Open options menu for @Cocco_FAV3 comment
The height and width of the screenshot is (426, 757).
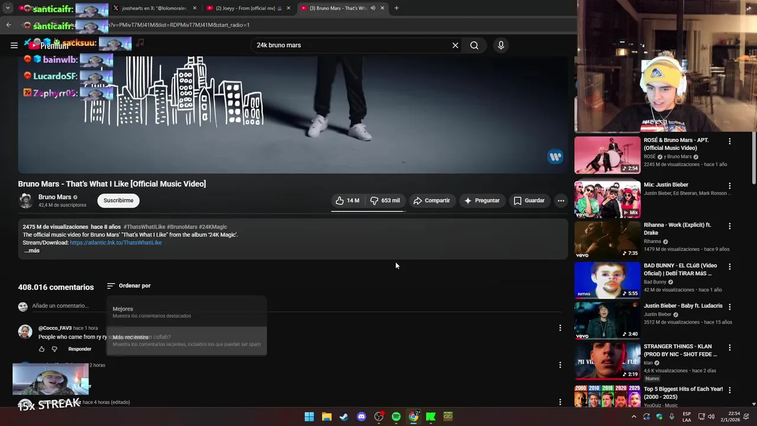click(x=560, y=328)
